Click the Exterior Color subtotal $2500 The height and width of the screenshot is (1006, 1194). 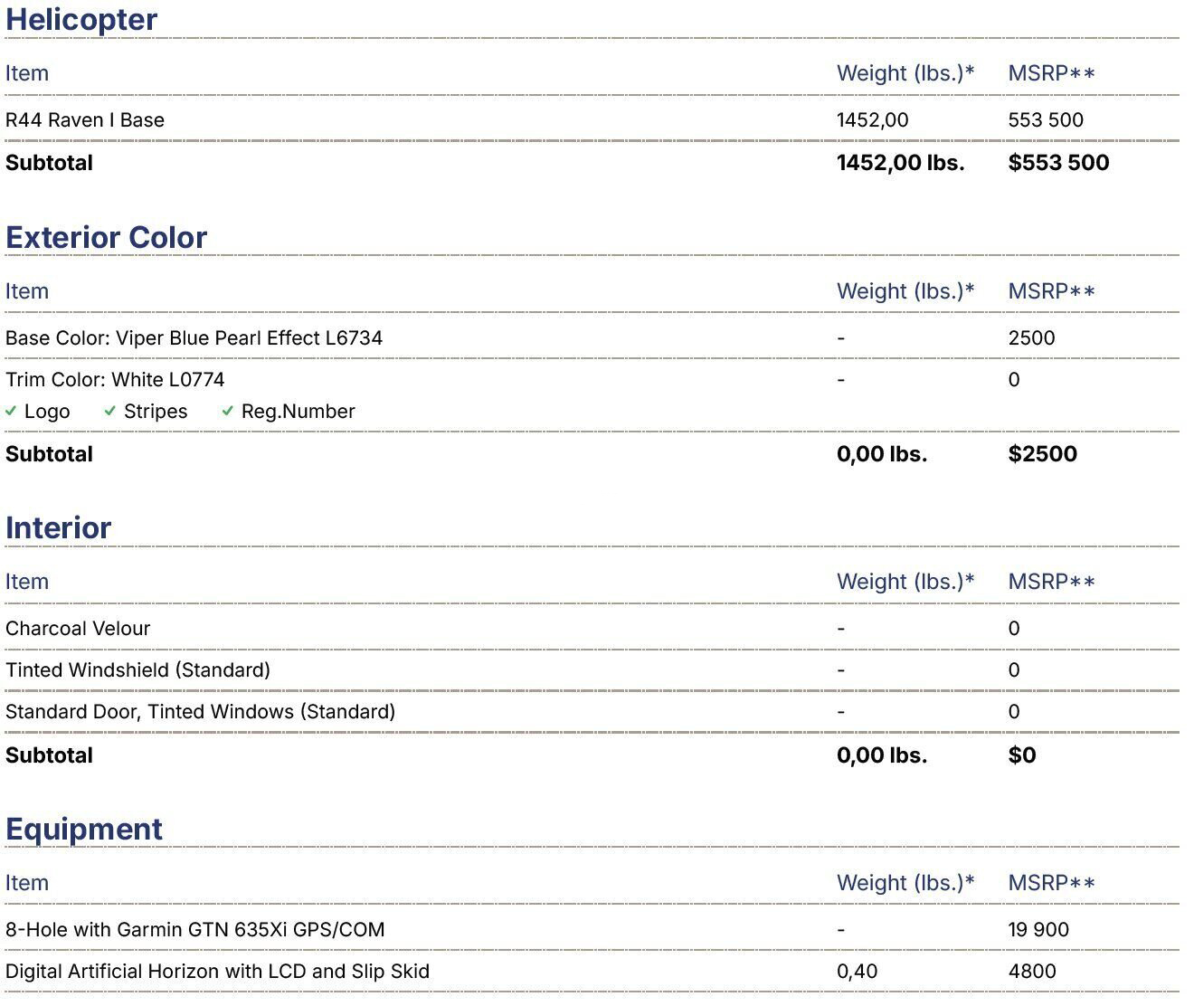pyautogui.click(x=1042, y=454)
